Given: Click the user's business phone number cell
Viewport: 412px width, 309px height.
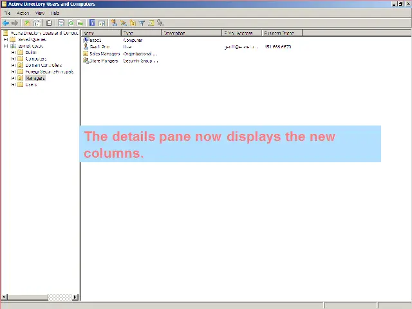Looking at the screenshot, I should tap(277, 47).
